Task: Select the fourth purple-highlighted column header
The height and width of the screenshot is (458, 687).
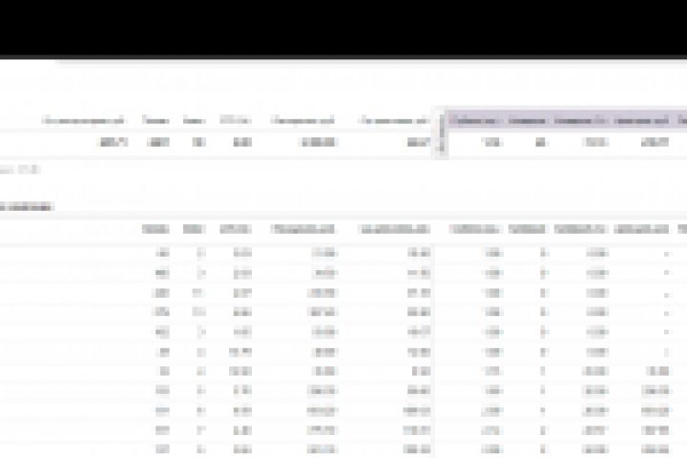Action: [x=641, y=120]
